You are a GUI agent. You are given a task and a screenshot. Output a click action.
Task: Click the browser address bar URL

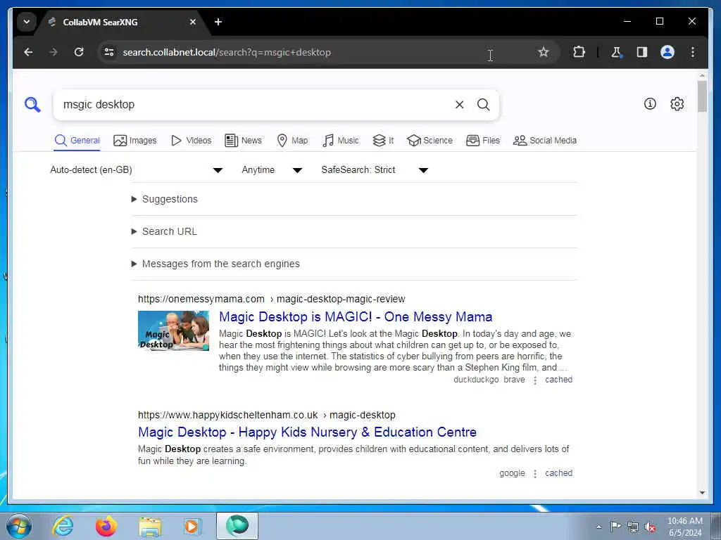[227, 52]
